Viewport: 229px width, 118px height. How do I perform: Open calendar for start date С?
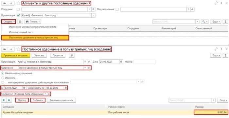(24, 88)
